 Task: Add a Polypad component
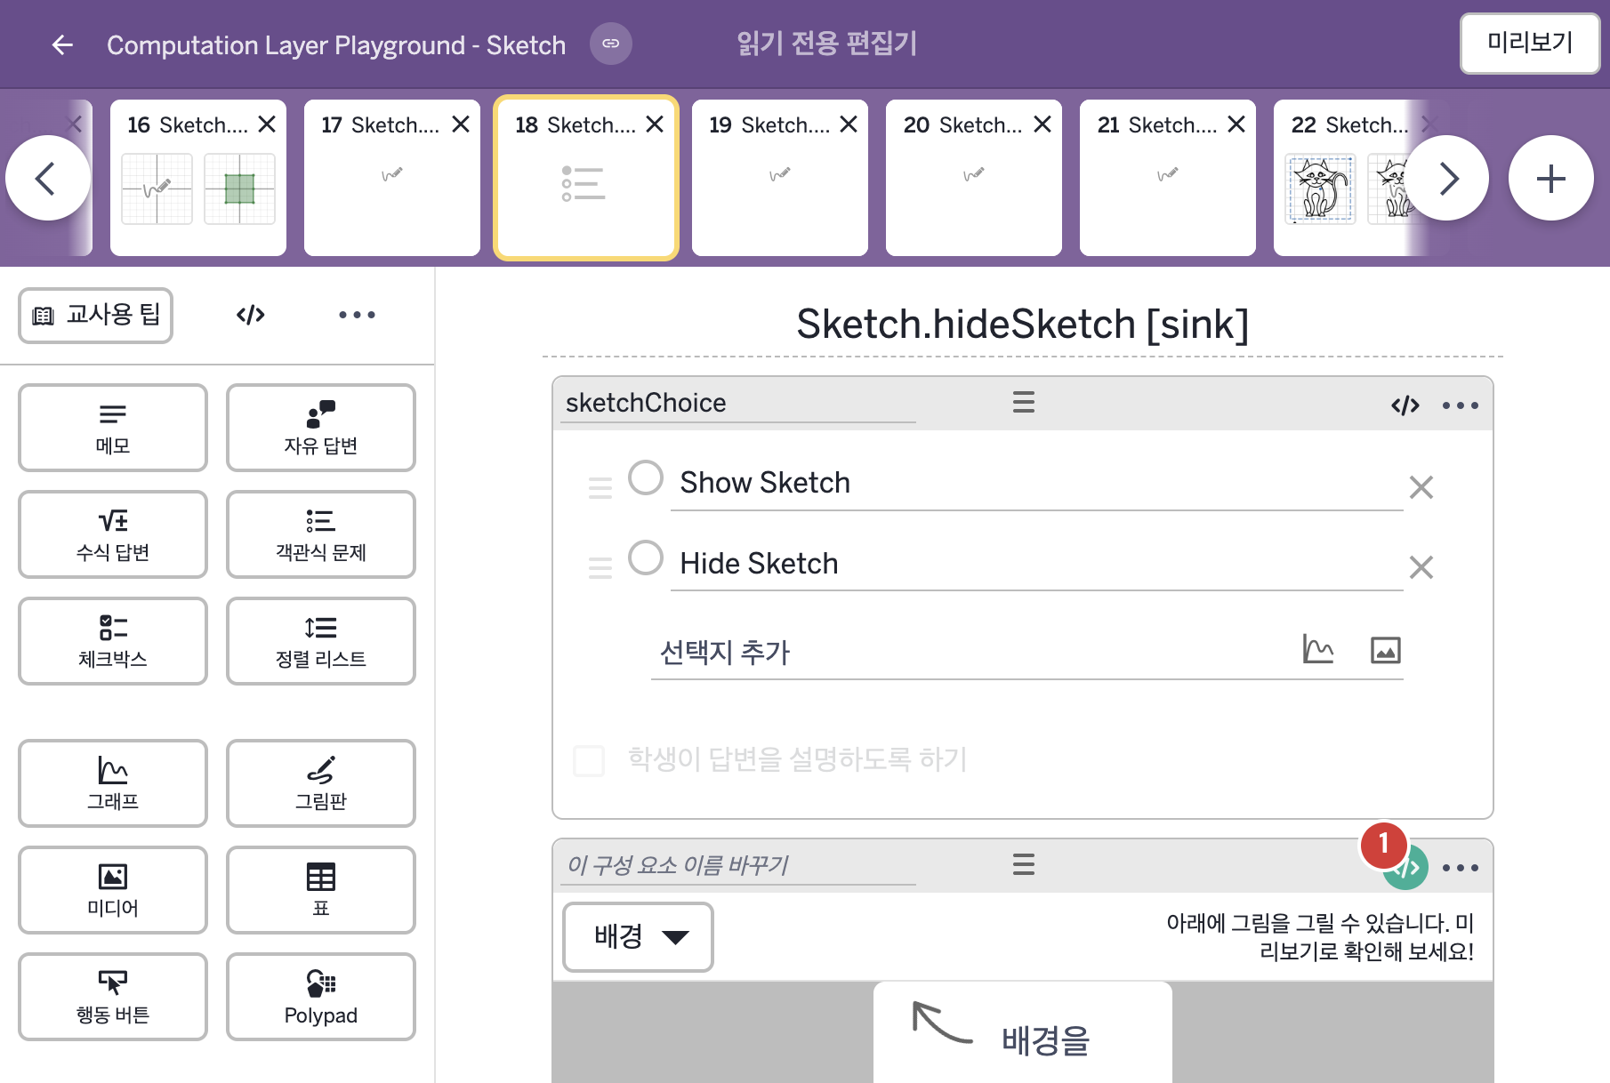point(321,997)
